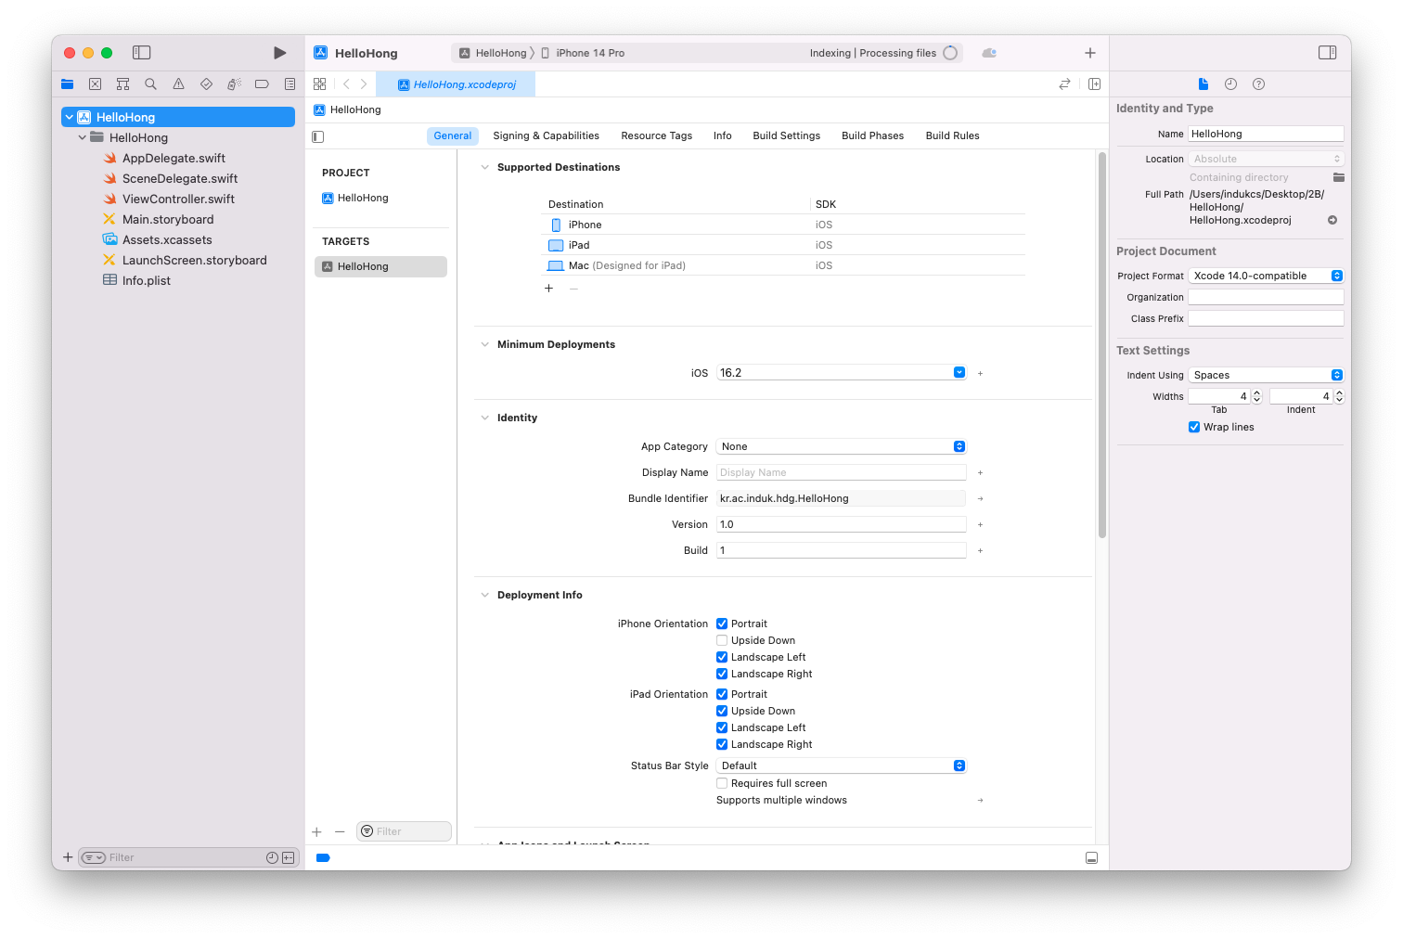Screen dimensions: 1403x939
Task: Open the report navigator
Action: pos(290,84)
